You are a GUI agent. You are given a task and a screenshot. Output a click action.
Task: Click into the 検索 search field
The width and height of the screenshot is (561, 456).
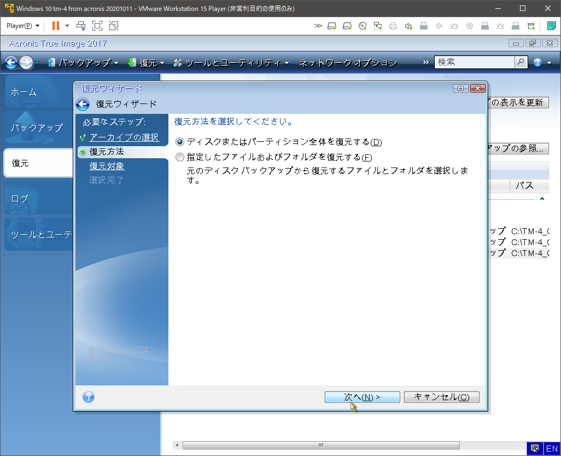pos(475,62)
